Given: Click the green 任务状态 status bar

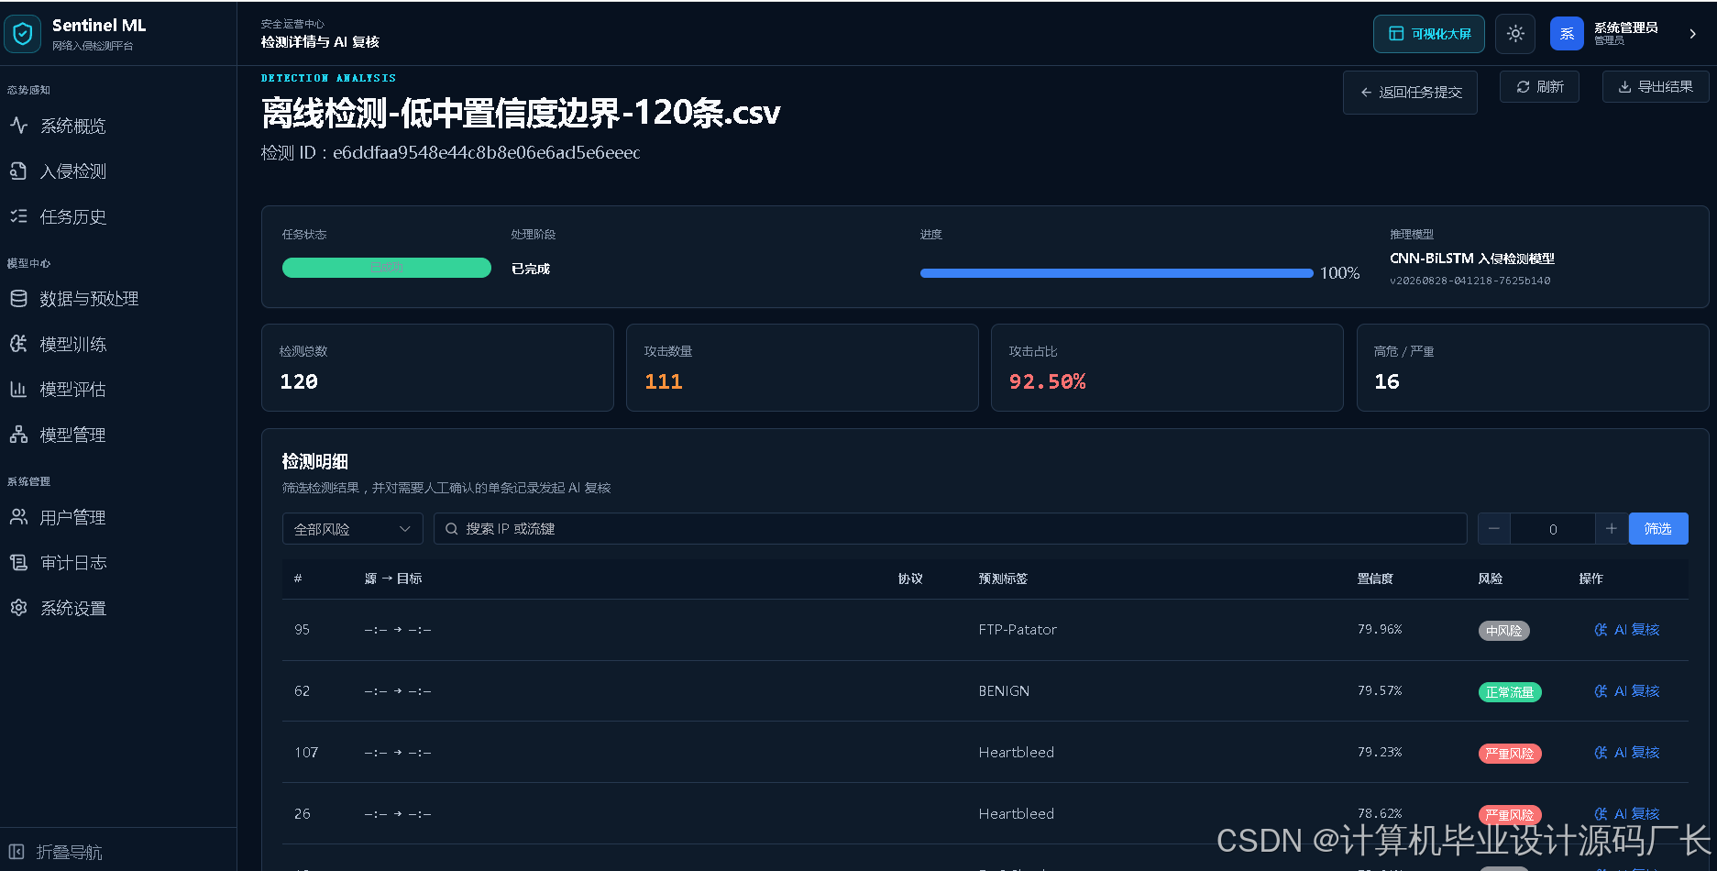Looking at the screenshot, I should tap(387, 268).
